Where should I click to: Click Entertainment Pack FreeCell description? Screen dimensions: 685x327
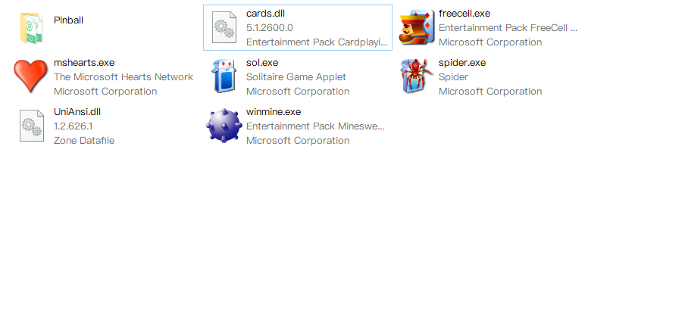(x=508, y=28)
